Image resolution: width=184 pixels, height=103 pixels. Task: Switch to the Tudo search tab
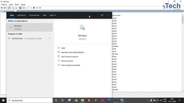click(12, 15)
